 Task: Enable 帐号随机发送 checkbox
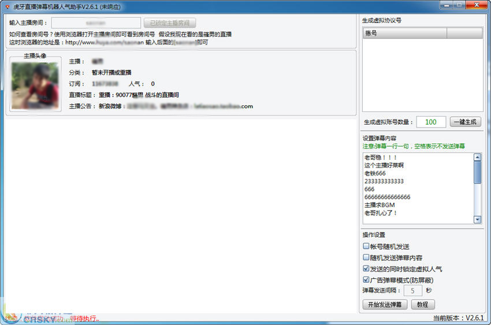pyautogui.click(x=366, y=246)
